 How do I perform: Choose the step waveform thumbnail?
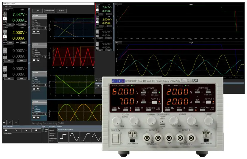click(x=63, y=137)
